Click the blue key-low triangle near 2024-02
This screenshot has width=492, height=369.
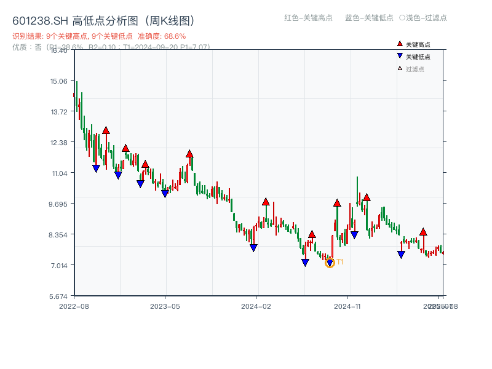click(x=253, y=247)
